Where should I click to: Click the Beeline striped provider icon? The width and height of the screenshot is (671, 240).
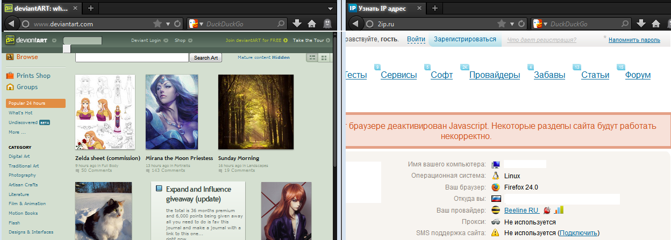pos(496,210)
